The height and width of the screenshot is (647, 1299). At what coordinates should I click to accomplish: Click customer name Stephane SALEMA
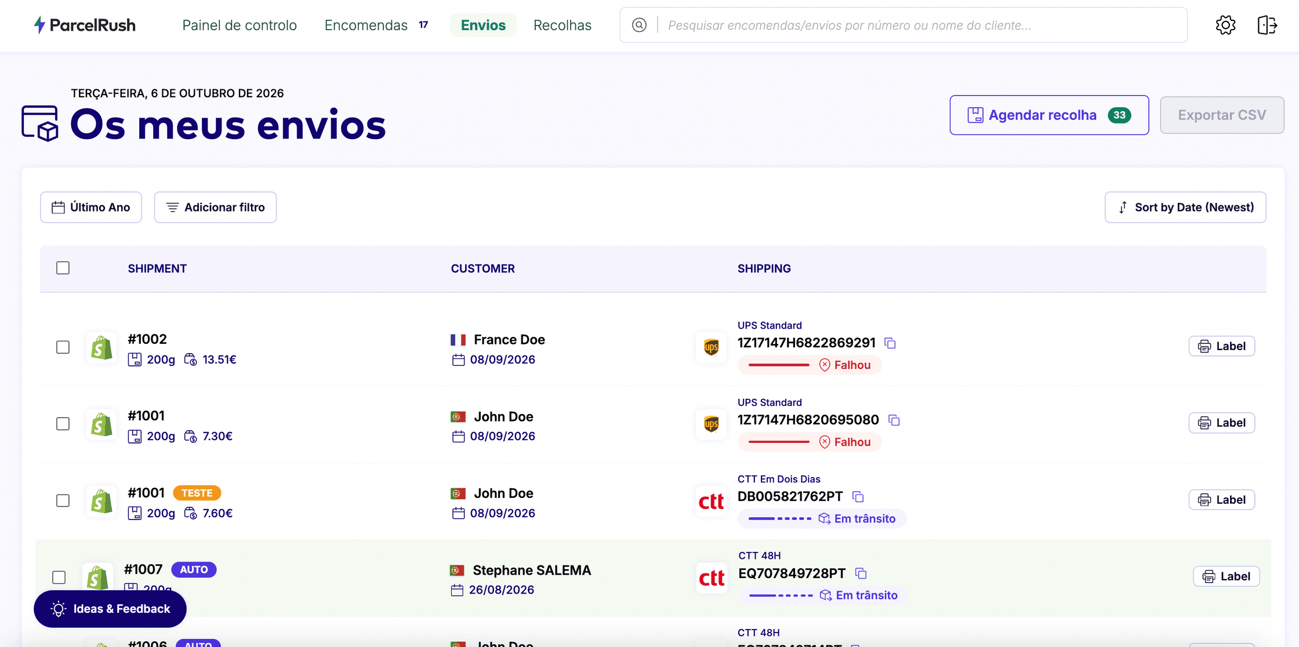pos(532,570)
